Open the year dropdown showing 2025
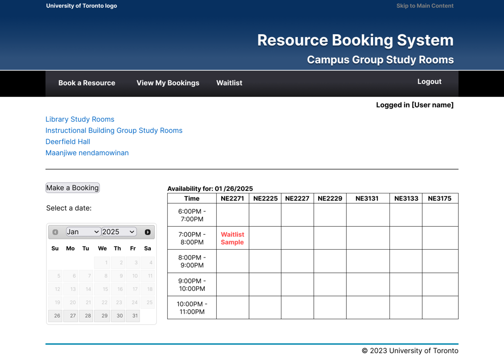The image size is (504, 358). [x=118, y=232]
